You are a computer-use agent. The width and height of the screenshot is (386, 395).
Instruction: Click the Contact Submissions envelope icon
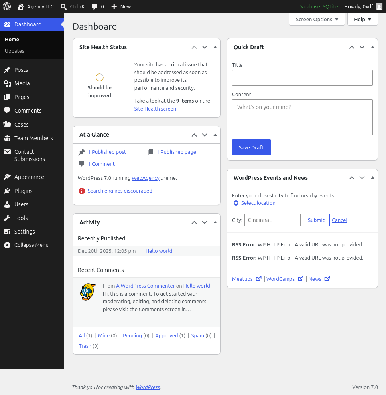[x=7, y=152]
